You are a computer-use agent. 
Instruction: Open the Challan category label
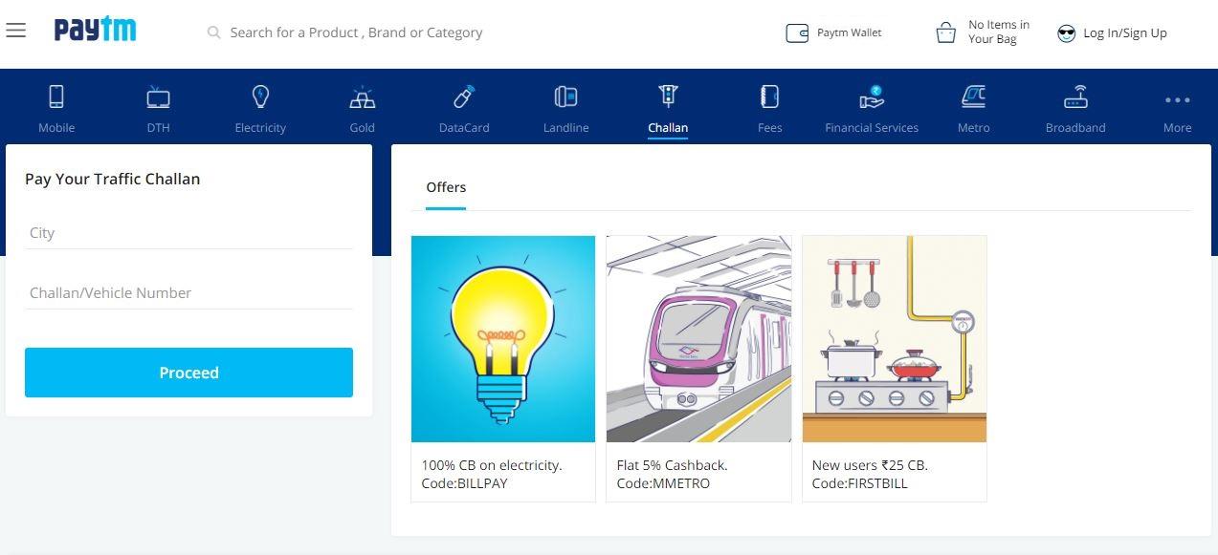click(668, 127)
